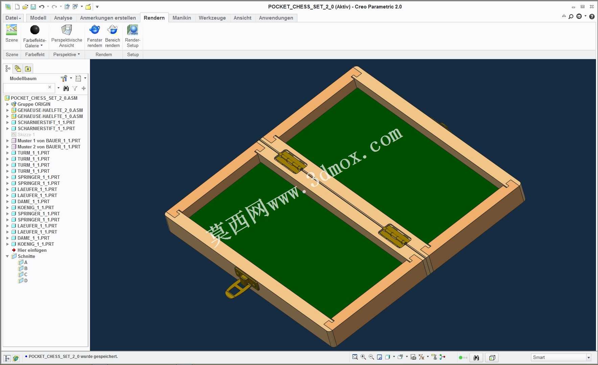Expand Gruppe ORIGIN in model tree
The height and width of the screenshot is (365, 598).
tap(7, 104)
